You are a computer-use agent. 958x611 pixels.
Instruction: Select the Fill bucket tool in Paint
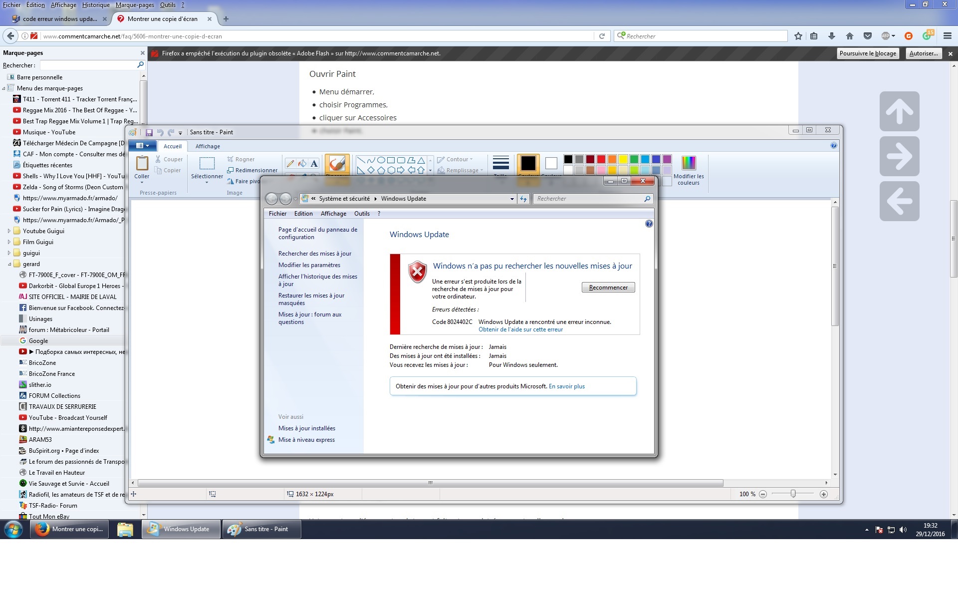(302, 163)
